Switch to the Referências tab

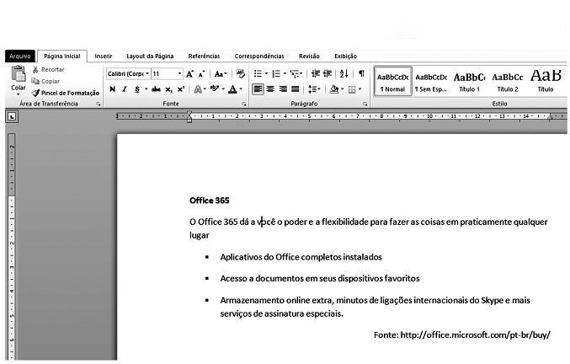coord(204,56)
